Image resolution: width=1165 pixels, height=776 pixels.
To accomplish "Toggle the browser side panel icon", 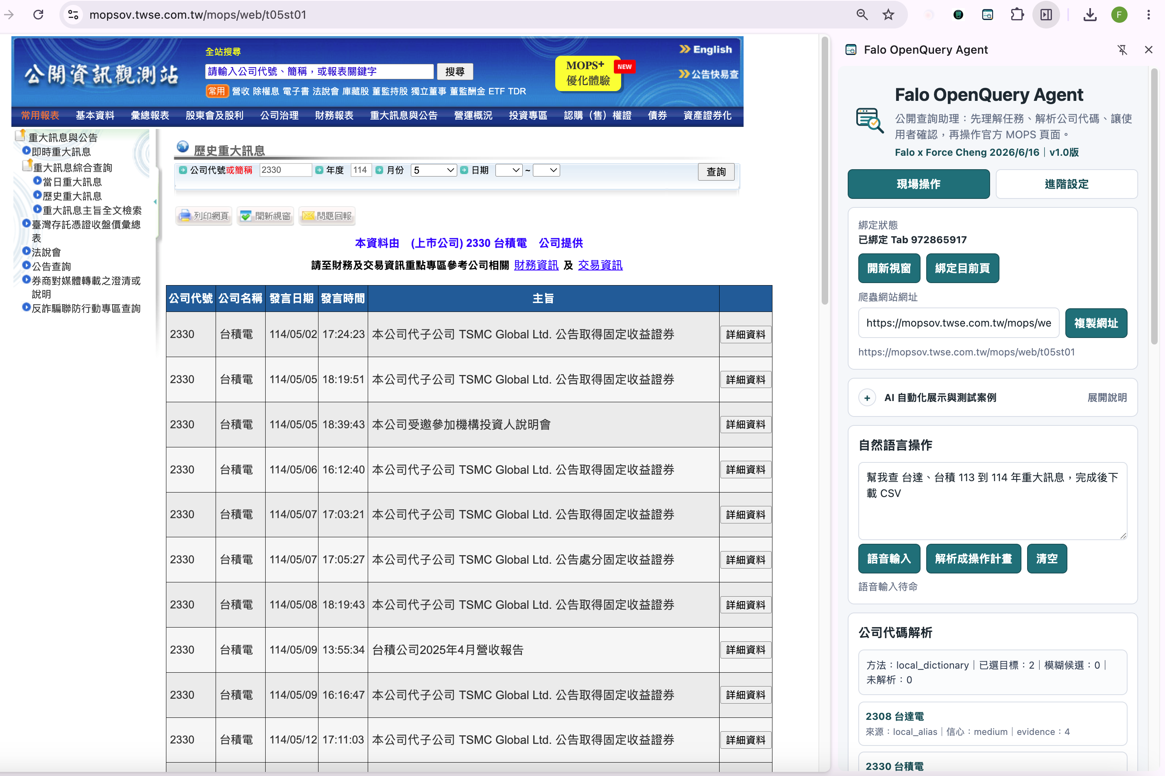I will point(1046,15).
